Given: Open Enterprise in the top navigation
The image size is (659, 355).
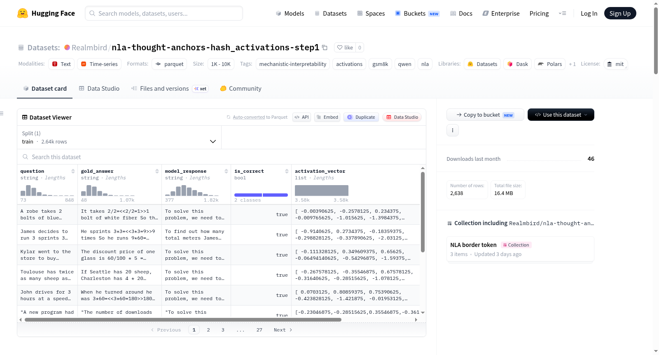Looking at the screenshot, I should click(x=501, y=14).
